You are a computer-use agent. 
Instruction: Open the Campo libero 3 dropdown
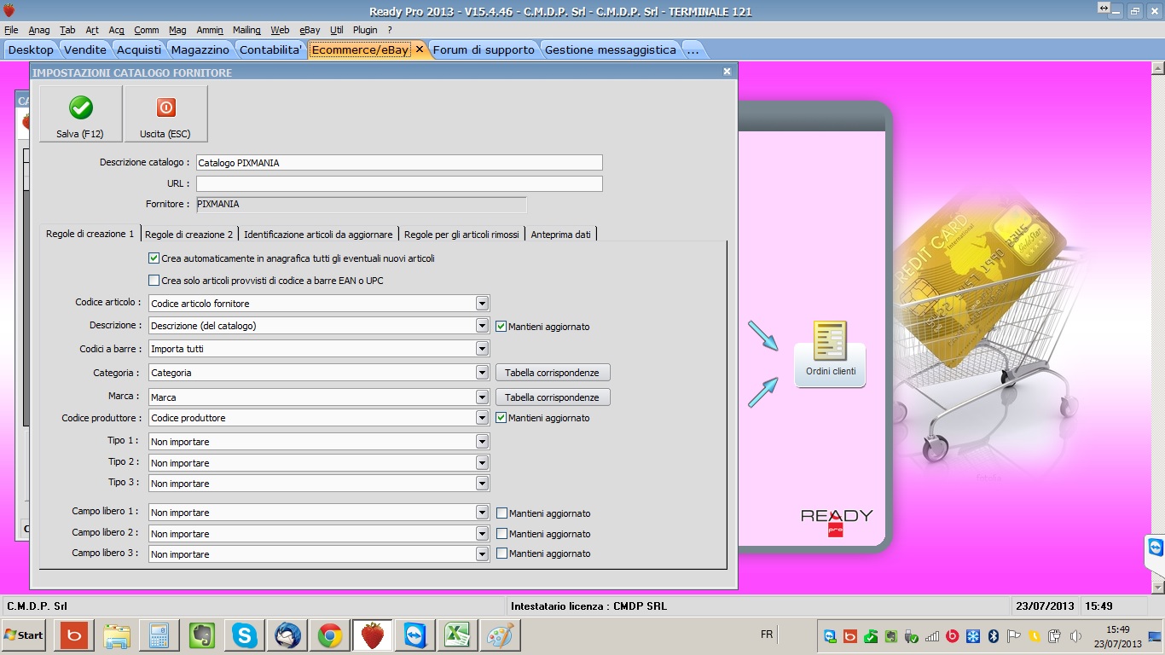(x=482, y=554)
